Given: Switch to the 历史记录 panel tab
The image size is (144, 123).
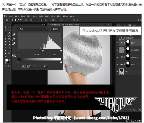Looking at the screenshot, I should [x=119, y=25].
